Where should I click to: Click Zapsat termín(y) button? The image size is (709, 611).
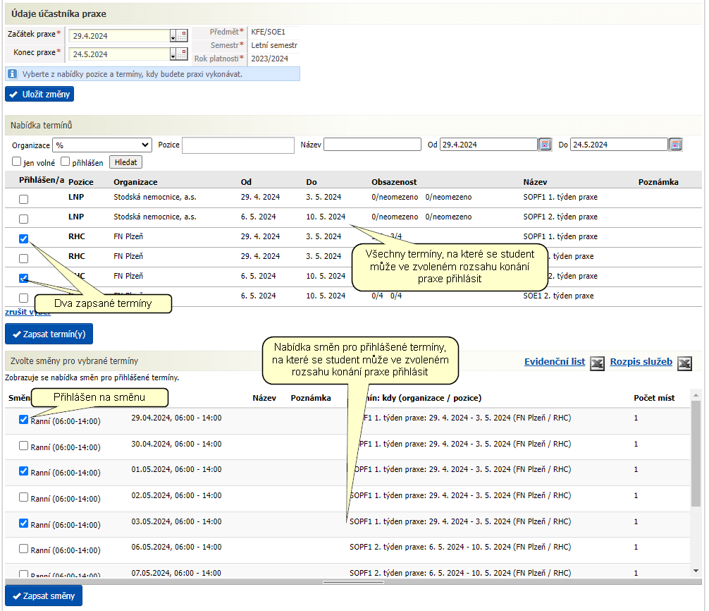(x=49, y=334)
